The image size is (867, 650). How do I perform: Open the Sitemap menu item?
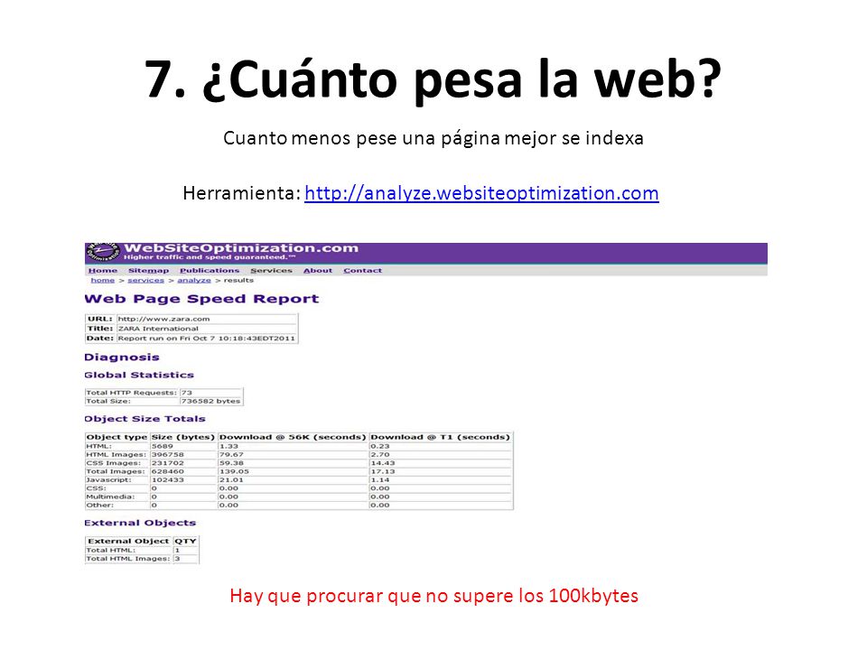pos(148,270)
